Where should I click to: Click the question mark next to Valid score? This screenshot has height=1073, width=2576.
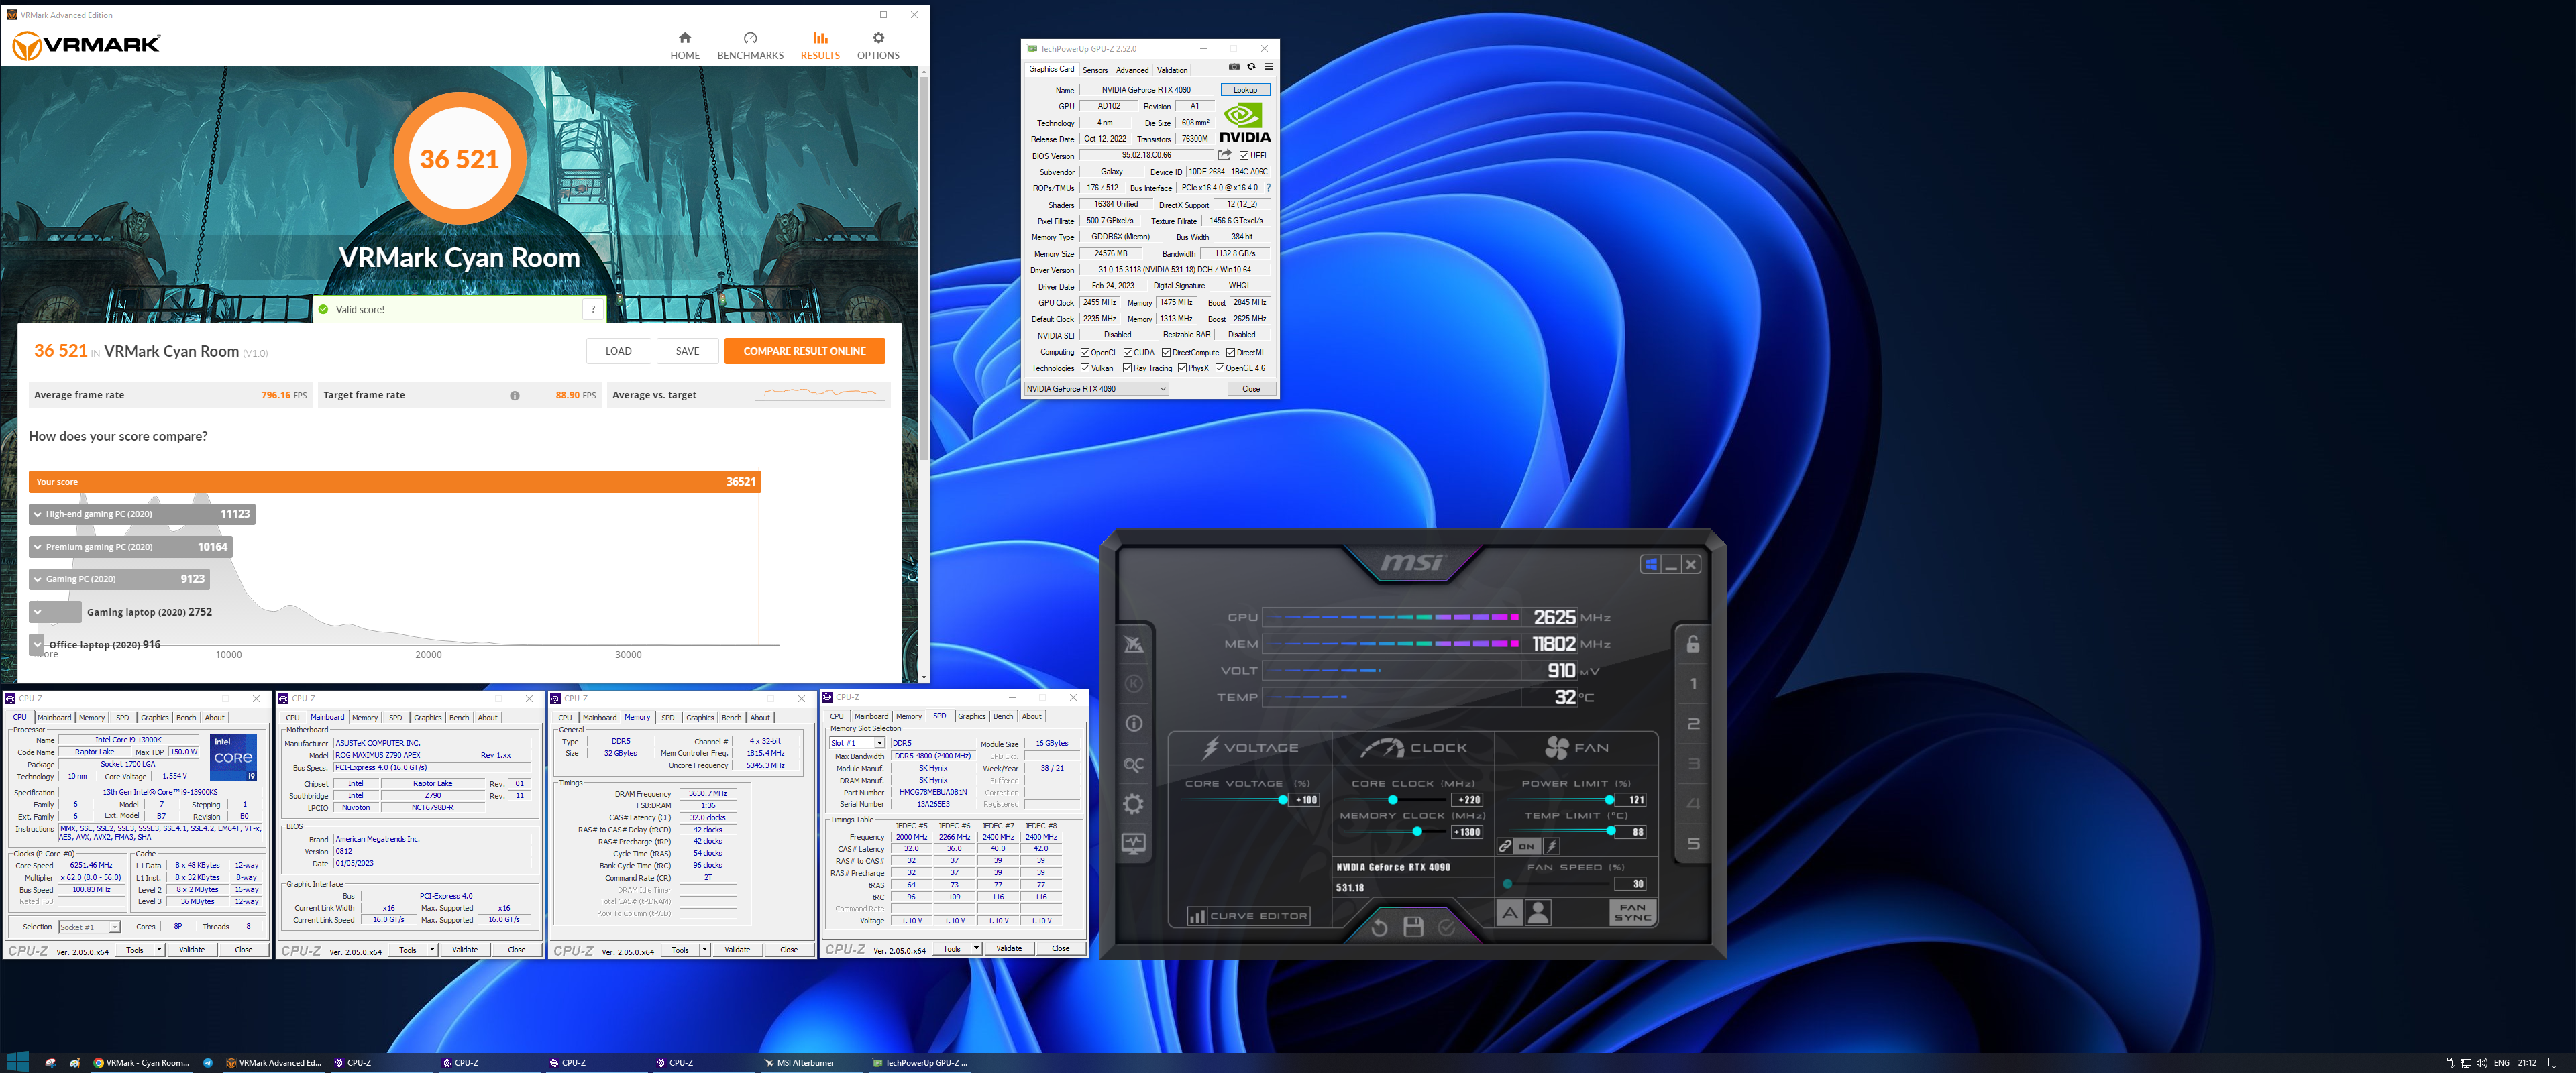[x=593, y=310]
